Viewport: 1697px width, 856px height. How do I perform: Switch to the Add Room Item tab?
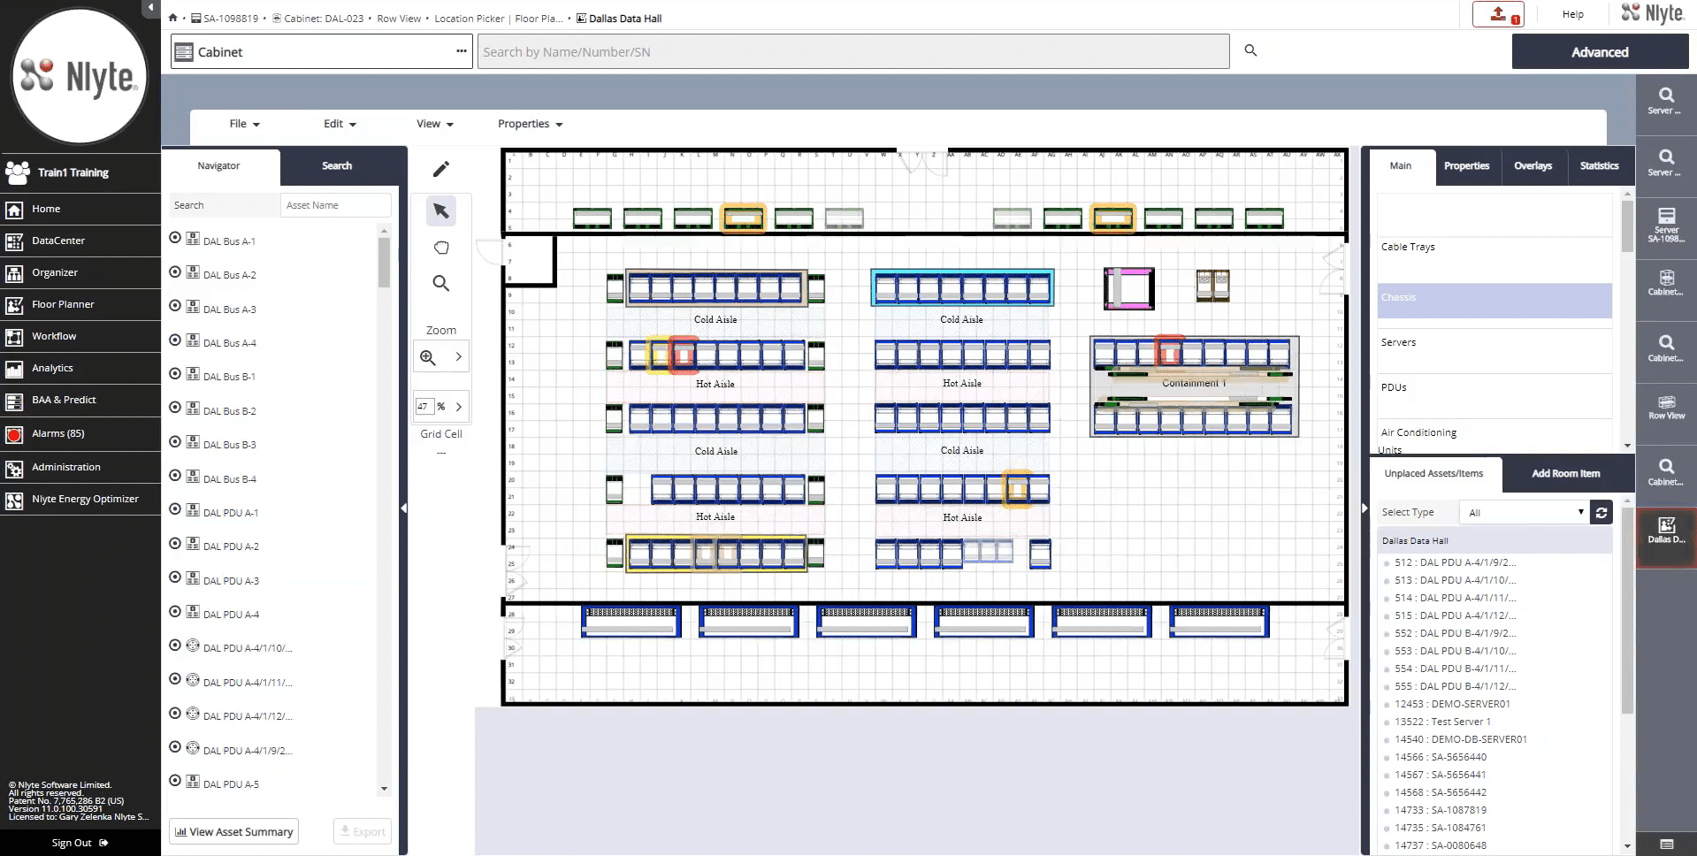pos(1565,474)
